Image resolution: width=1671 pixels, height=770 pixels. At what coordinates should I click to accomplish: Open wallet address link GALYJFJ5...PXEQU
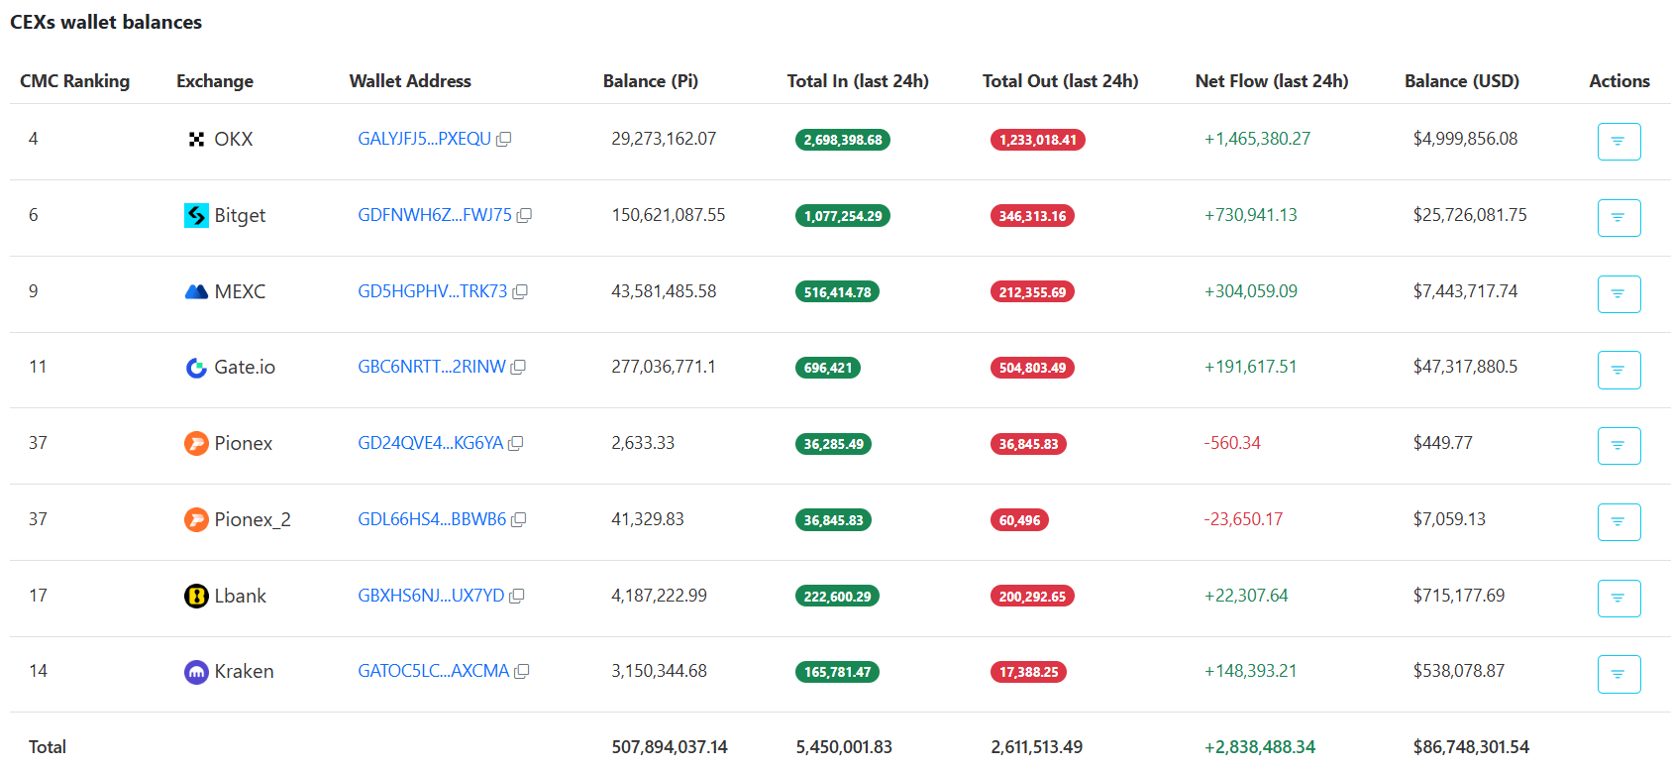click(424, 140)
